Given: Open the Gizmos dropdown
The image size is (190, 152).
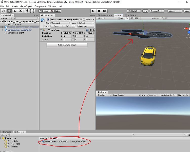Looking at the screenshot, I should 156,18.
